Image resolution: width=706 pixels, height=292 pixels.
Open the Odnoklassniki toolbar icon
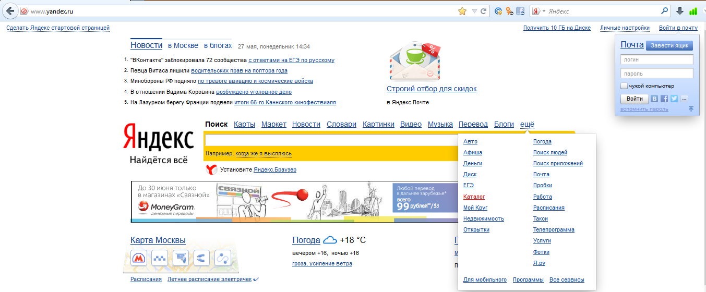pyautogui.click(x=509, y=11)
